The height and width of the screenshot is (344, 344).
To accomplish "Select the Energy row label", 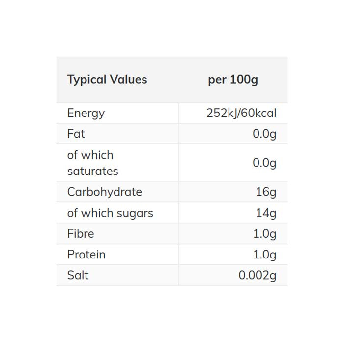I will coord(86,113).
